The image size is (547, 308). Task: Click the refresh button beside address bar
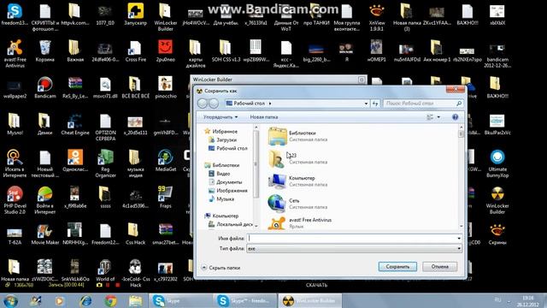pyautogui.click(x=375, y=104)
